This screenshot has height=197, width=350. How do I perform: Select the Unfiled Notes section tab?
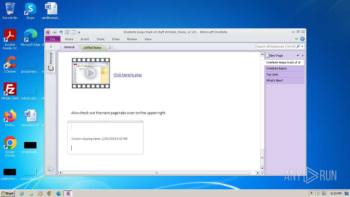(x=92, y=48)
